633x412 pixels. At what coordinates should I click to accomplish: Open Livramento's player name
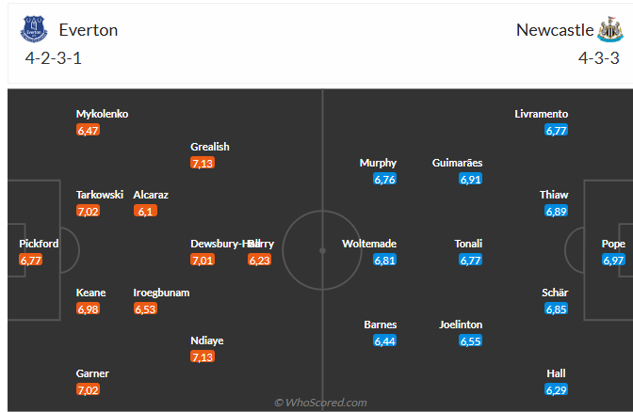(542, 114)
